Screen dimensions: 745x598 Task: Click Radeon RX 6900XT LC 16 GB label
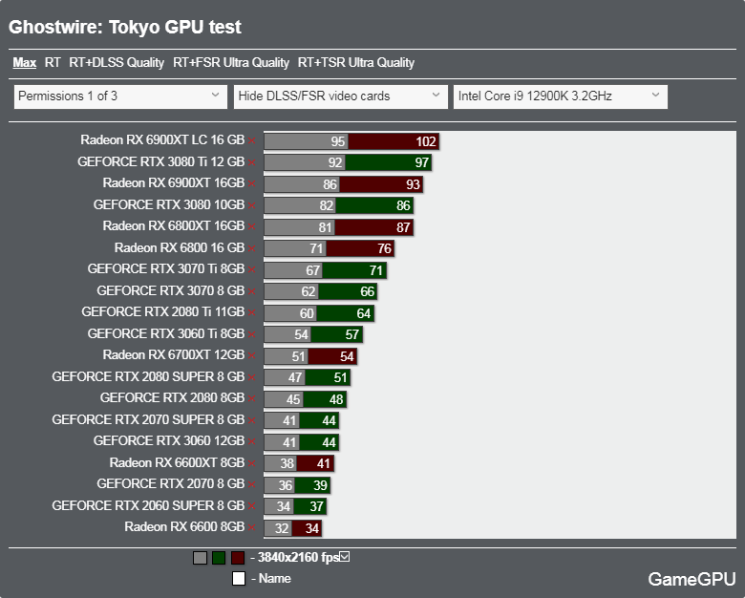(162, 139)
